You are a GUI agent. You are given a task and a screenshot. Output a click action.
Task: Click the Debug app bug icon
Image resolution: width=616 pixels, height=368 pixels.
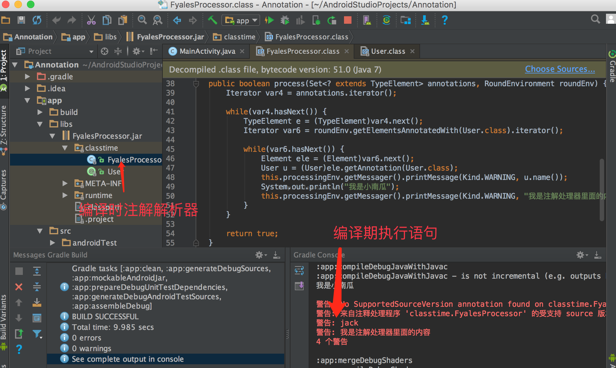pyautogui.click(x=285, y=20)
